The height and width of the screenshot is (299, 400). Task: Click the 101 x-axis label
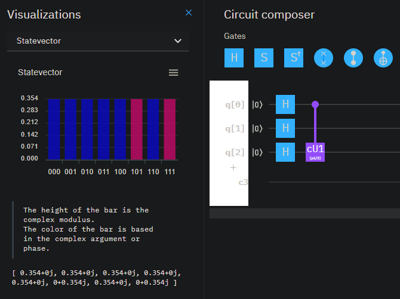click(137, 172)
